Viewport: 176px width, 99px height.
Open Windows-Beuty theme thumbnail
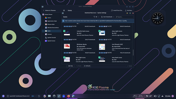pyautogui.click(x=67, y=46)
